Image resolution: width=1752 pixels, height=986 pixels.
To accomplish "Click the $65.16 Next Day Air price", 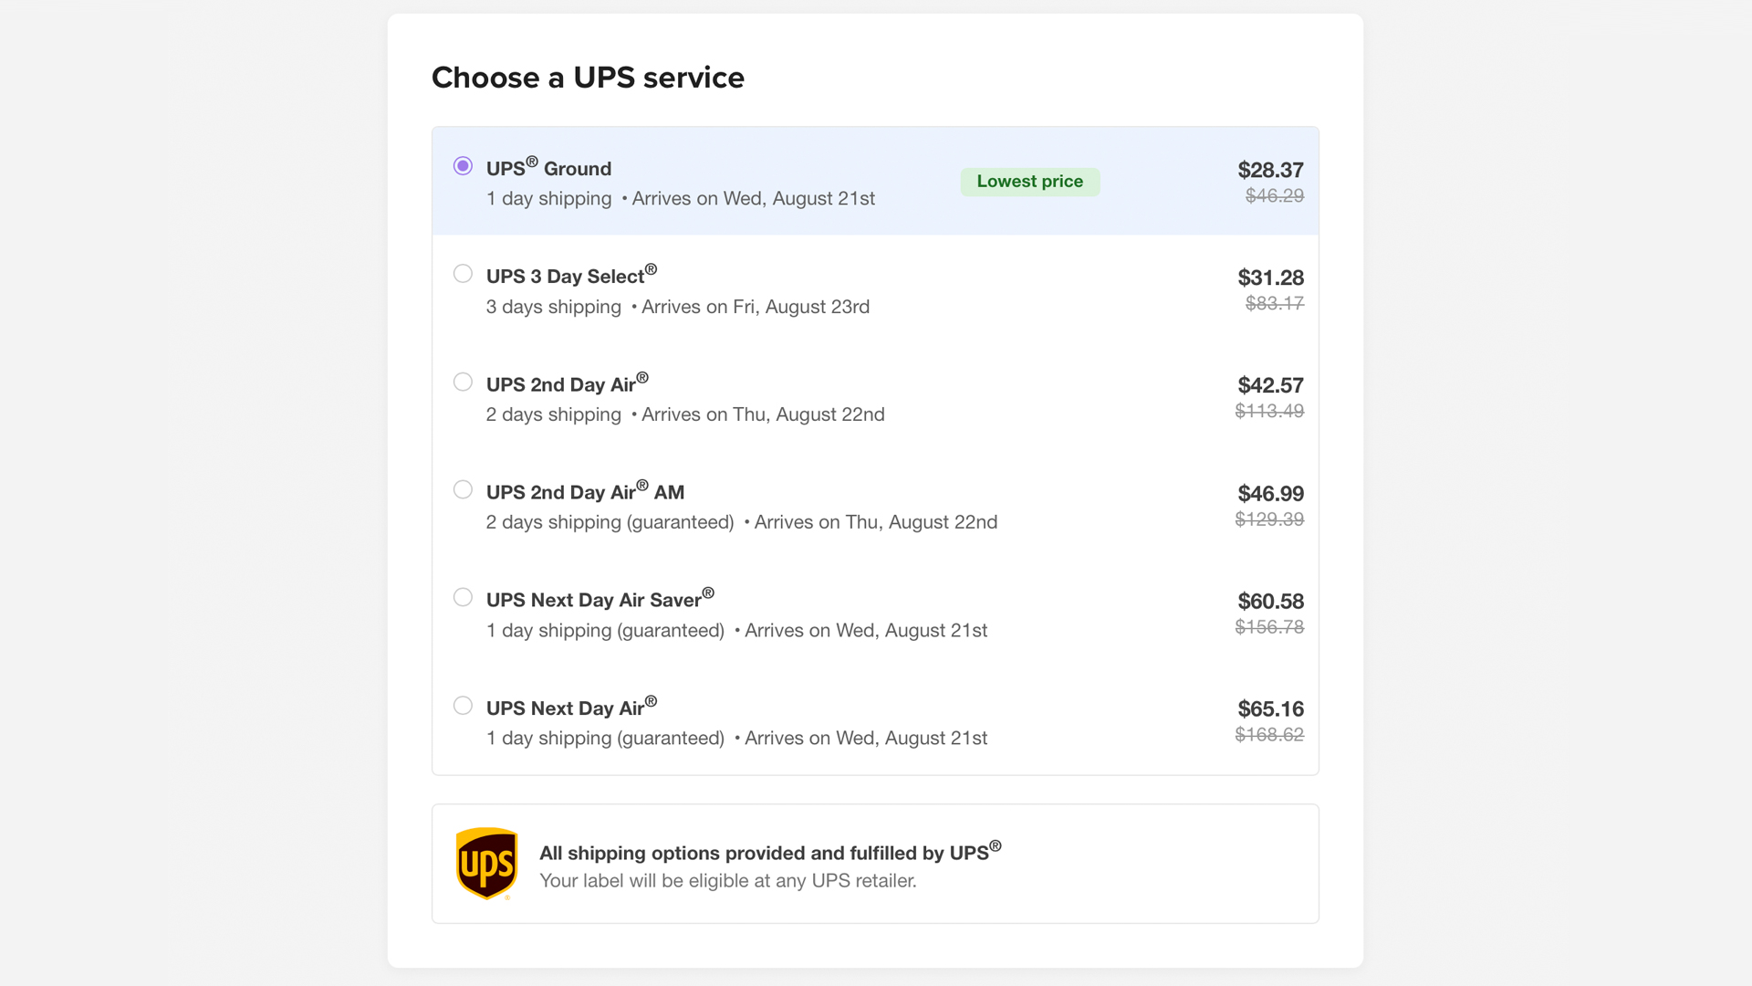I will point(1270,708).
